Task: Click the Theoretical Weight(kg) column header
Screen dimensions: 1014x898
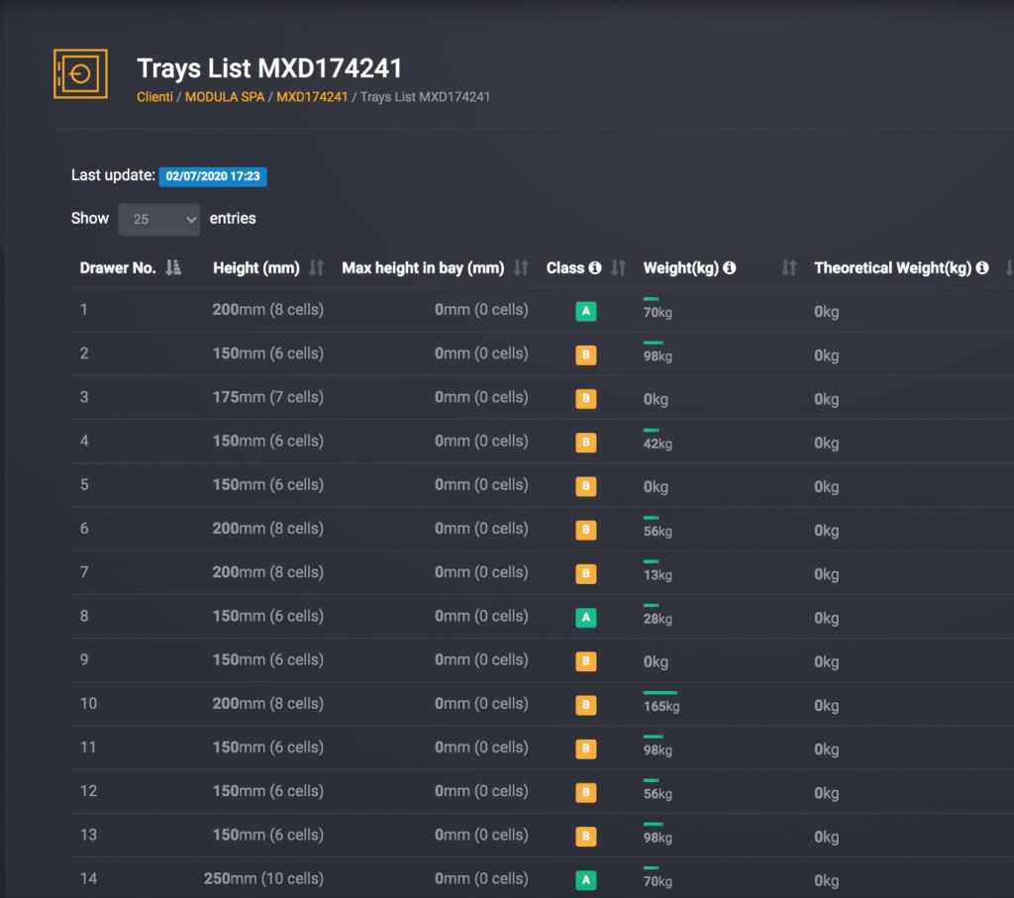Action: (892, 267)
